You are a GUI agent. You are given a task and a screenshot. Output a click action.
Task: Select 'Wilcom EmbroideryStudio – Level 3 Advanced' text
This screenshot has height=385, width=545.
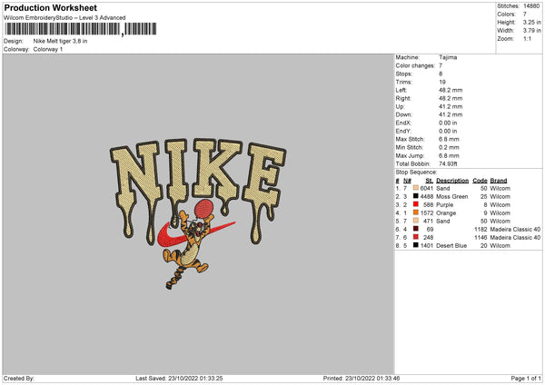[x=64, y=18]
